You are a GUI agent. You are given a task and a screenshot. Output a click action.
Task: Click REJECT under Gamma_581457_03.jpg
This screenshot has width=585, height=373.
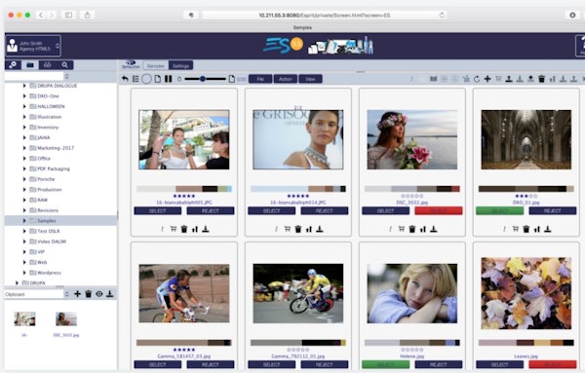pyautogui.click(x=211, y=364)
